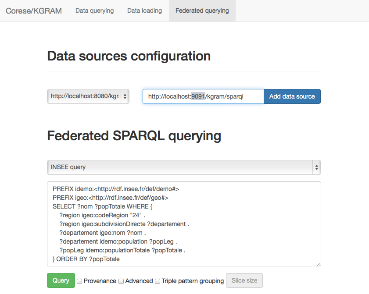Click the arrows icon on INSEE query dropdown
This screenshot has width=369, height=294.
pyautogui.click(x=316, y=167)
